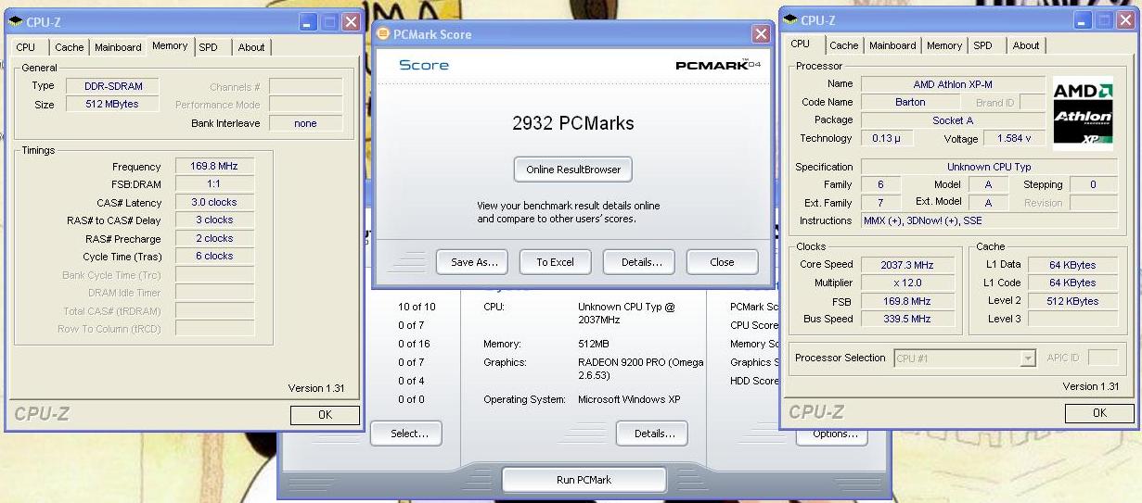Click Options button in PCMark main window
The height and width of the screenshot is (503, 1142).
835,434
